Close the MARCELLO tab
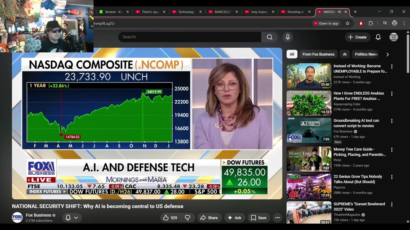This screenshot has height=230, width=410. click(237, 12)
